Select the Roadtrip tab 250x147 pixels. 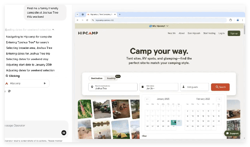coord(111,78)
